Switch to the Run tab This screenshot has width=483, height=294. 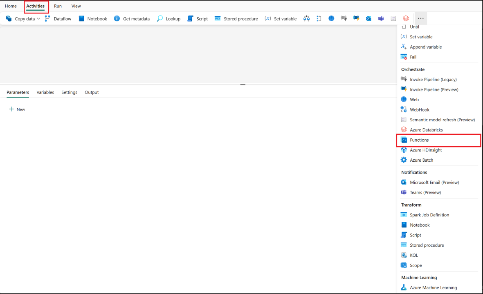click(x=58, y=6)
